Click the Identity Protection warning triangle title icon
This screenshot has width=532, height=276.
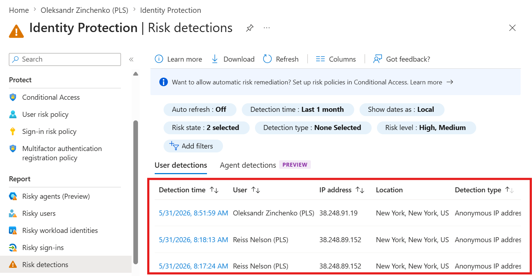(16, 31)
